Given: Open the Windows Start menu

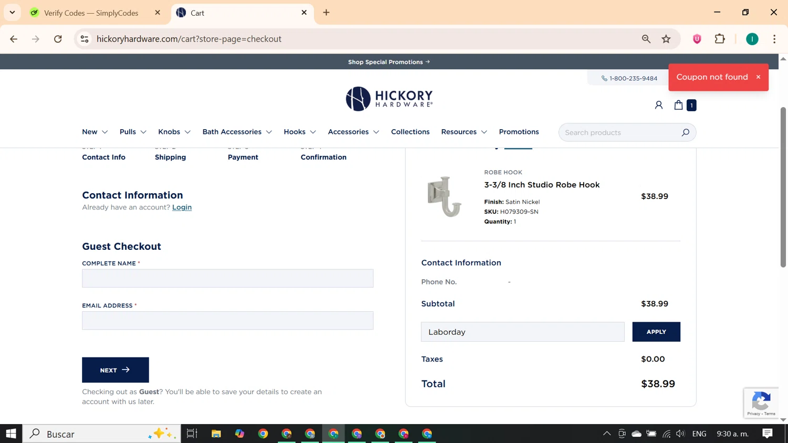Looking at the screenshot, I should [x=11, y=434].
